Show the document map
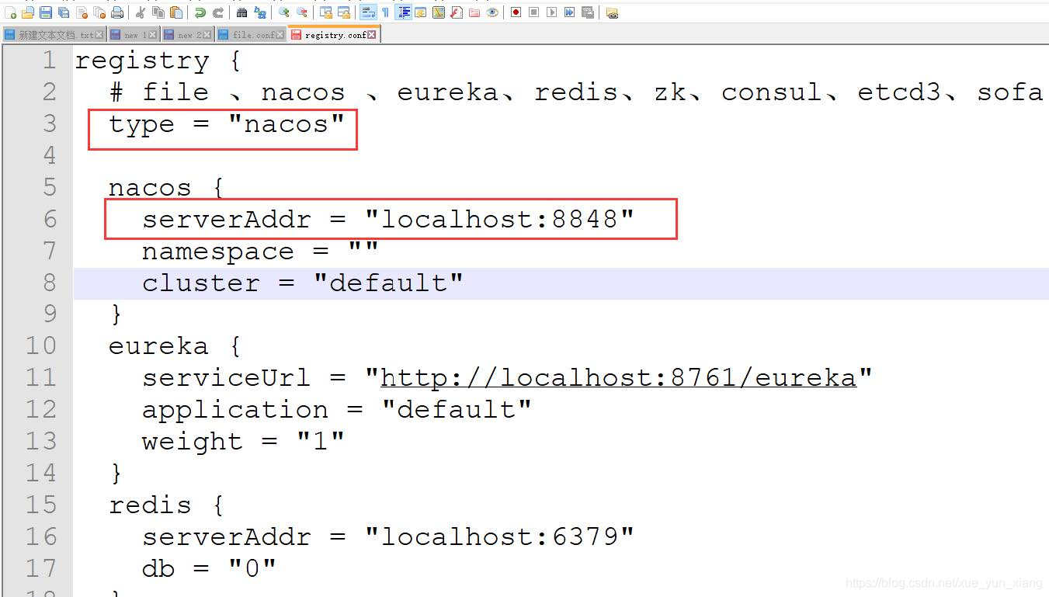 click(439, 12)
